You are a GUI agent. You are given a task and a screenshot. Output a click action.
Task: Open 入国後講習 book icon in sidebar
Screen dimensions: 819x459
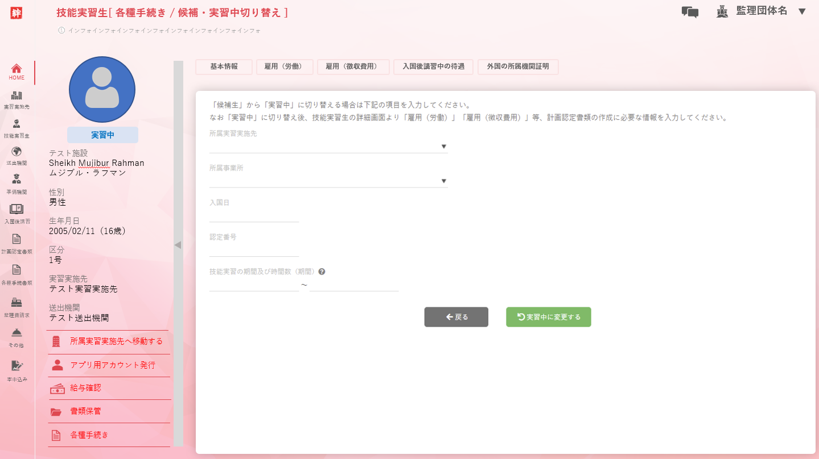tap(17, 213)
